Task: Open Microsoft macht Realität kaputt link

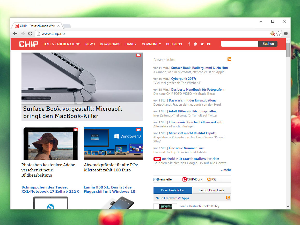Action: [x=193, y=133]
